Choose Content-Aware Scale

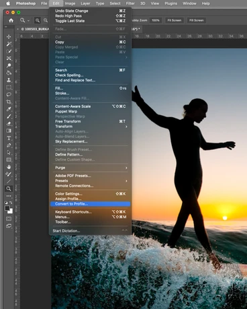(91, 106)
